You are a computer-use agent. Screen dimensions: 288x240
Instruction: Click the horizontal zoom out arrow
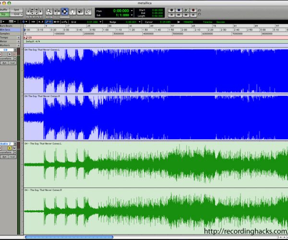click(28, 12)
